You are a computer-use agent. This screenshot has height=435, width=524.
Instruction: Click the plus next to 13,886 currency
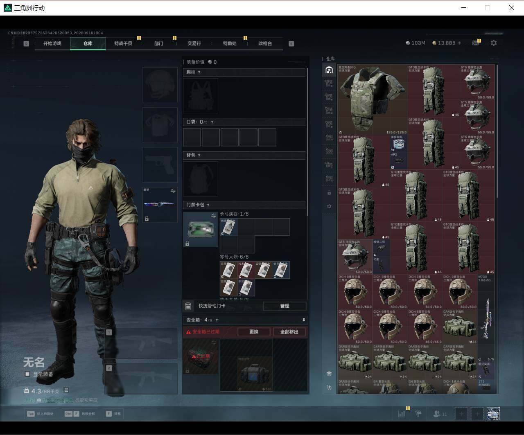point(459,43)
